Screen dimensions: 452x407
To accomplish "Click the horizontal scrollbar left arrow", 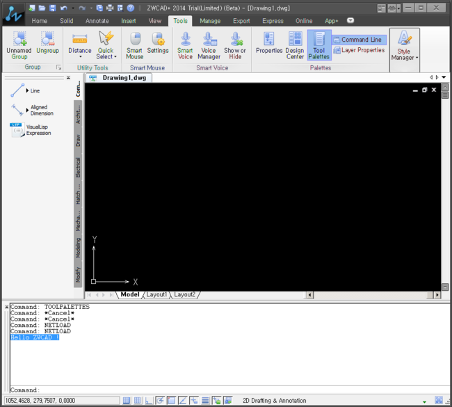I will click(310, 295).
